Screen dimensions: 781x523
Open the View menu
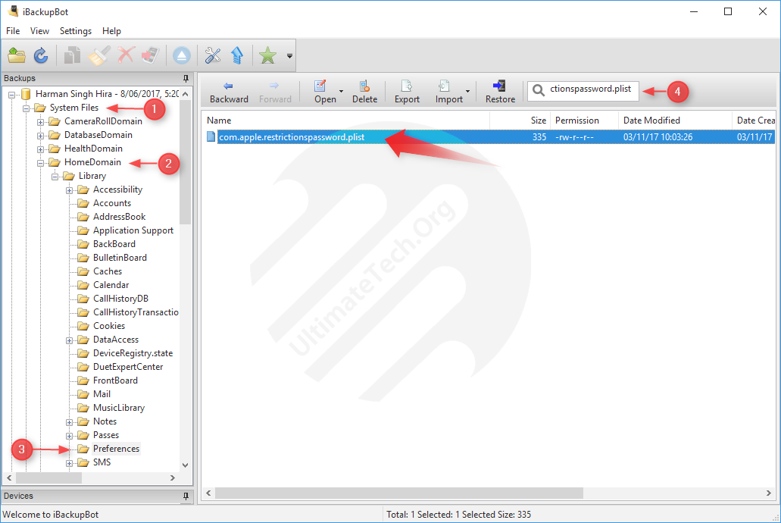tap(39, 31)
